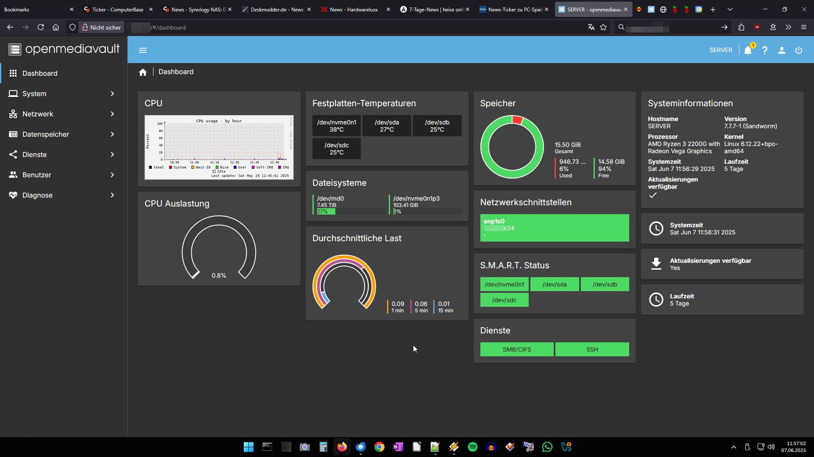Click the home icon in the breadcrumb
This screenshot has height=457, width=814.
pyautogui.click(x=143, y=72)
